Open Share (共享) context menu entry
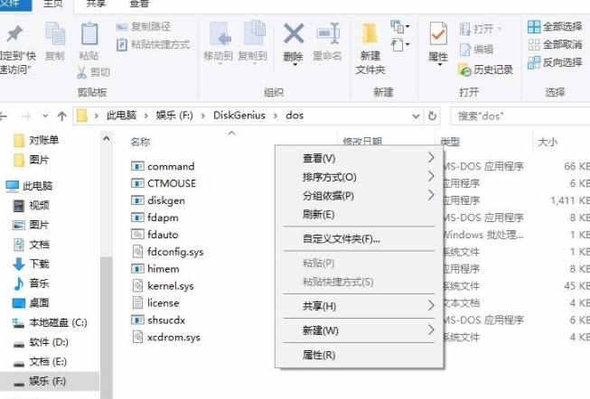This screenshot has height=399, width=590. (360, 306)
